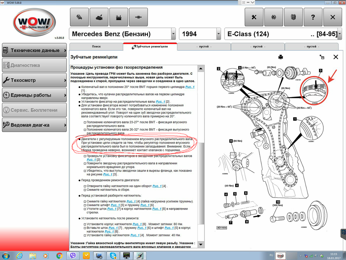Screen dimensions: 346x260
Task: Click the heading Процедуры установки фаз газораспределения
Action: point(117,67)
